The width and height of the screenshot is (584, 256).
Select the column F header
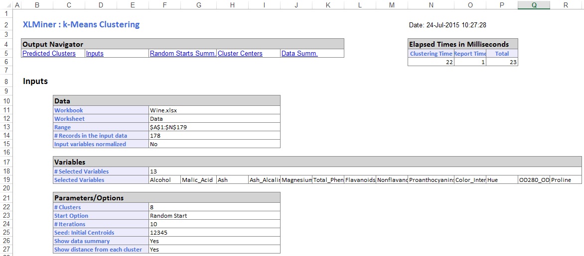point(165,5)
